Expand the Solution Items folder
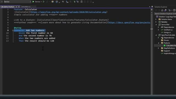The height and width of the screenshot is (99, 176). coord(156,19)
